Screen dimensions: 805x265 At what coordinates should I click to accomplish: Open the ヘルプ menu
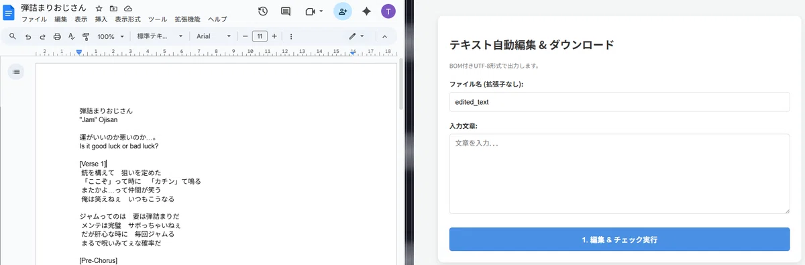[217, 19]
